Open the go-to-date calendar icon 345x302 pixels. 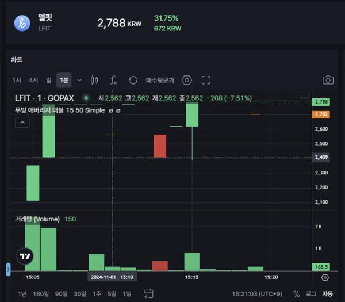coord(148,293)
